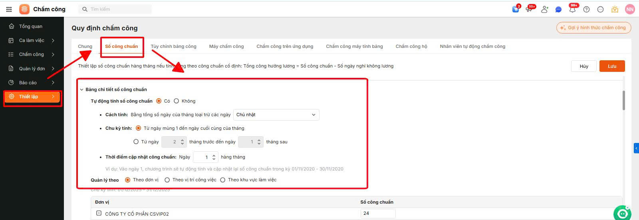Select Không for auto calculate standard work
The image size is (639, 220).
pyautogui.click(x=176, y=101)
